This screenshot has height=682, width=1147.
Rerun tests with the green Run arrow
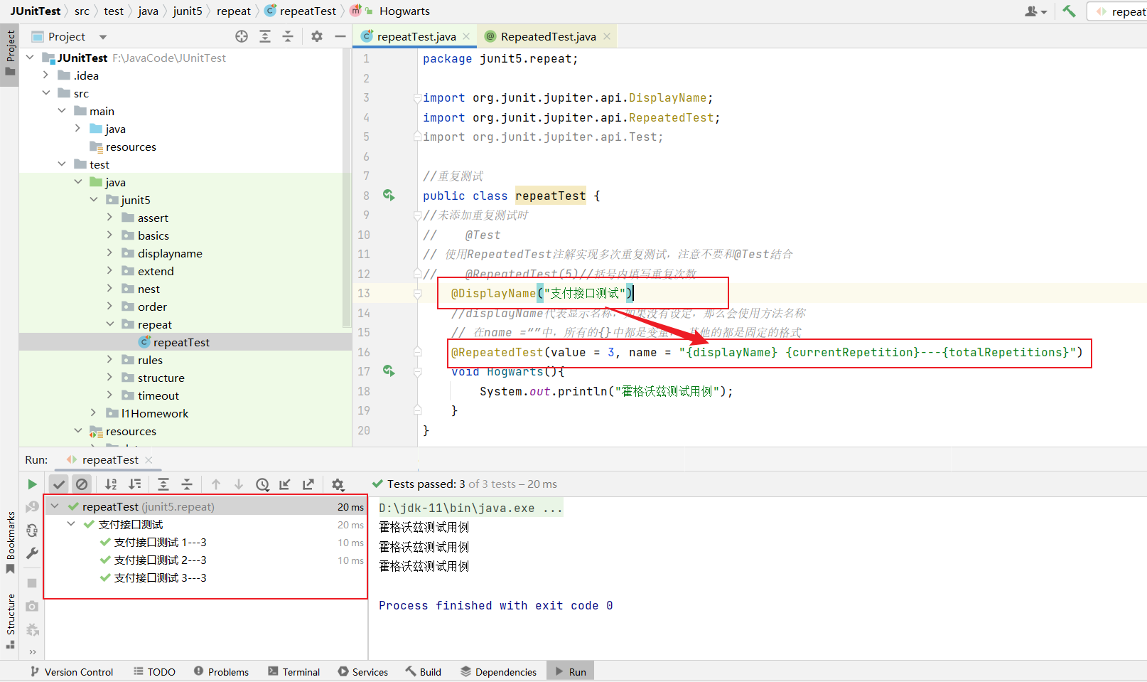(x=32, y=484)
